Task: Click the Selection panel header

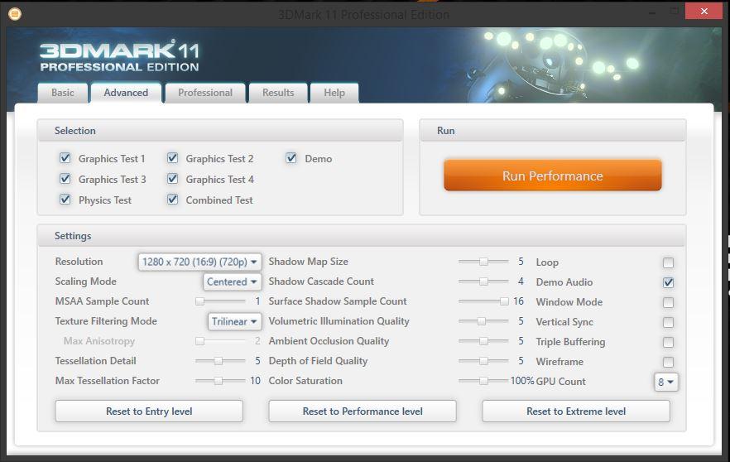Action: coord(220,131)
